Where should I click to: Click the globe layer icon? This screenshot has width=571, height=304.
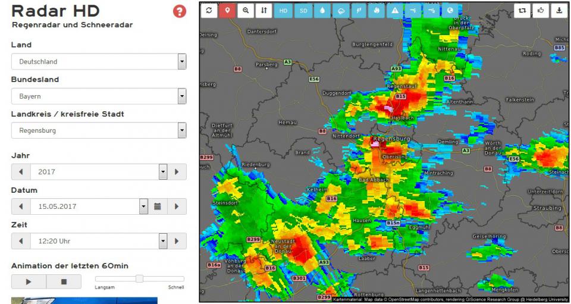[x=450, y=11]
